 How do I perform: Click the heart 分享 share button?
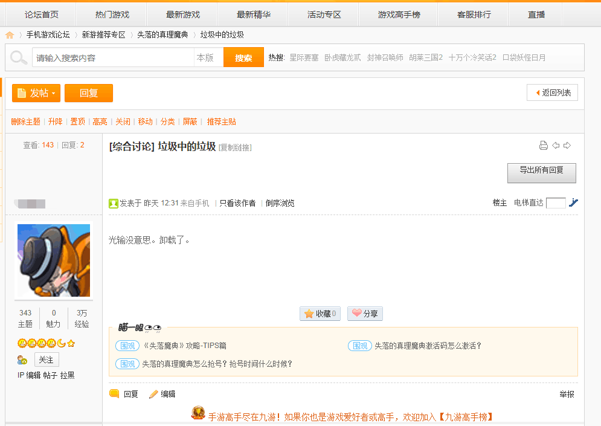pyautogui.click(x=365, y=314)
